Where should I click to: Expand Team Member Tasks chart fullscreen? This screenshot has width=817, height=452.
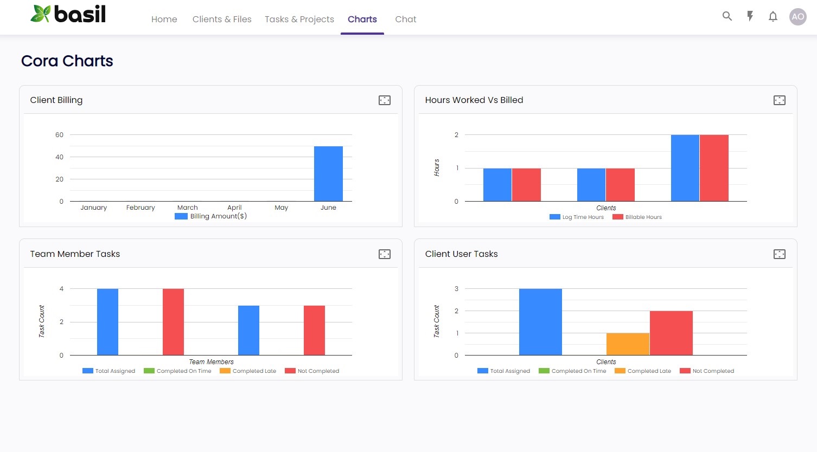[x=385, y=254]
